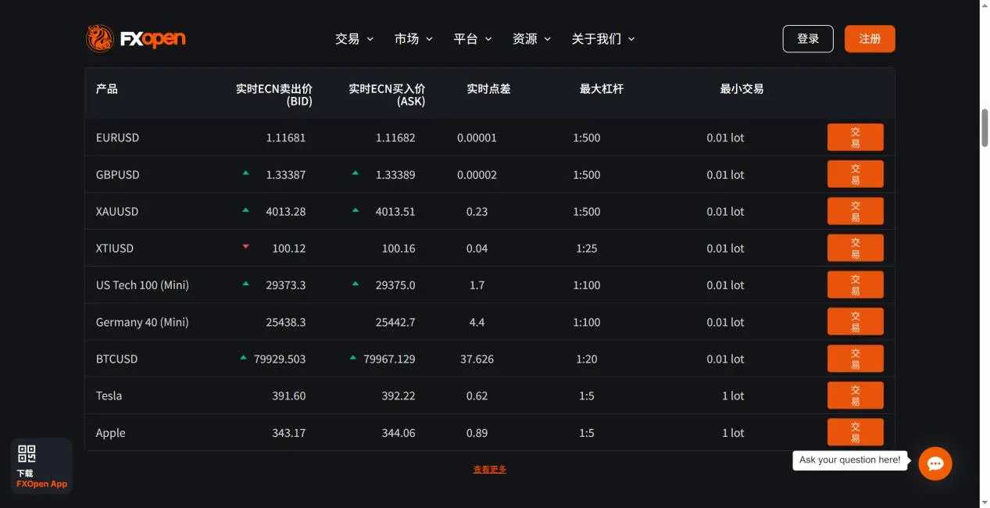The image size is (990, 508).
Task: Expand the 市场 navigation menu
Action: (413, 39)
